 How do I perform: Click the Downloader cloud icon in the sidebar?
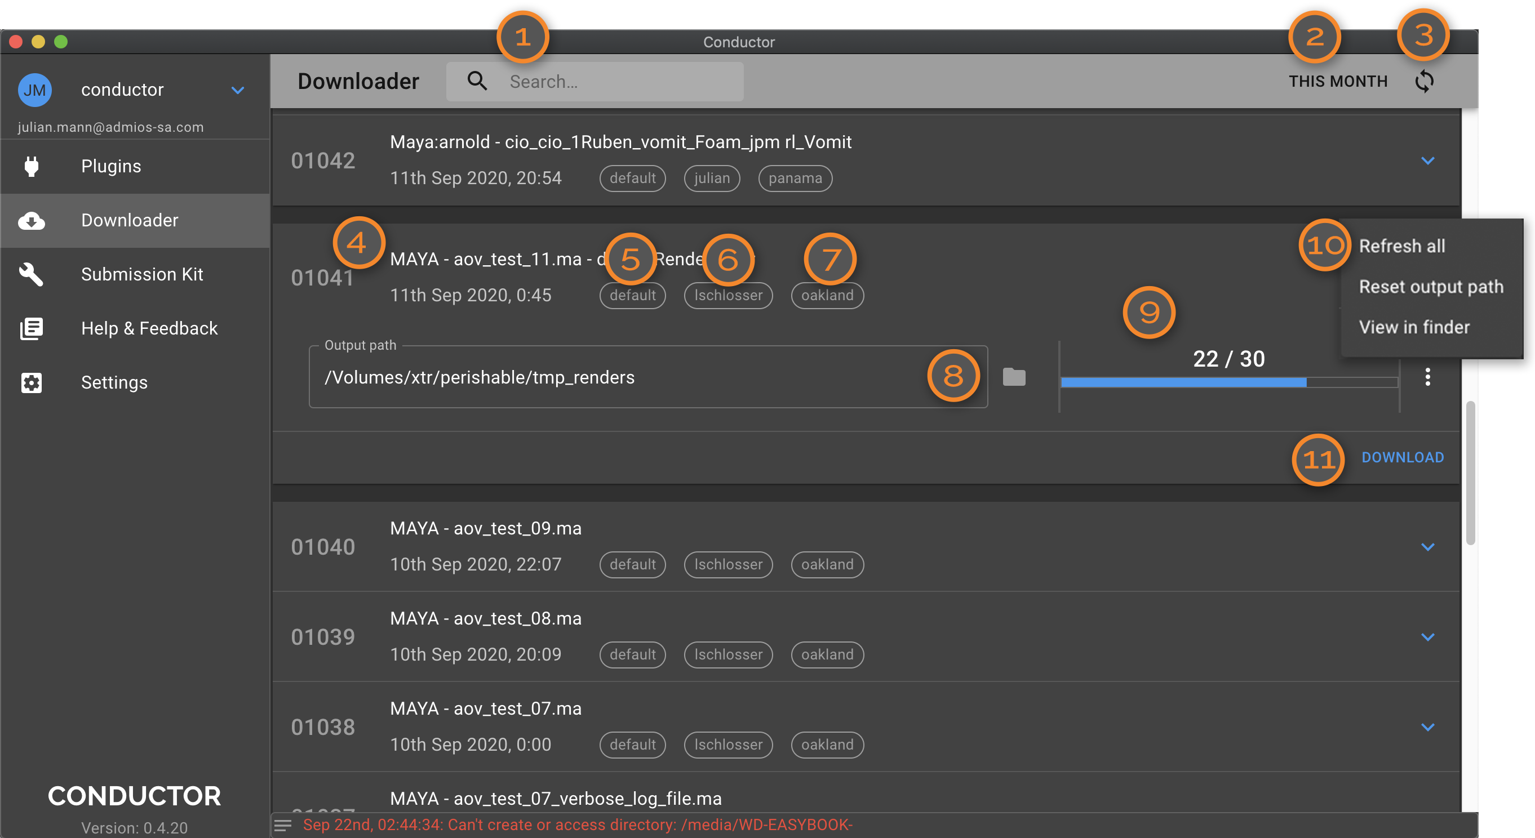click(x=32, y=220)
